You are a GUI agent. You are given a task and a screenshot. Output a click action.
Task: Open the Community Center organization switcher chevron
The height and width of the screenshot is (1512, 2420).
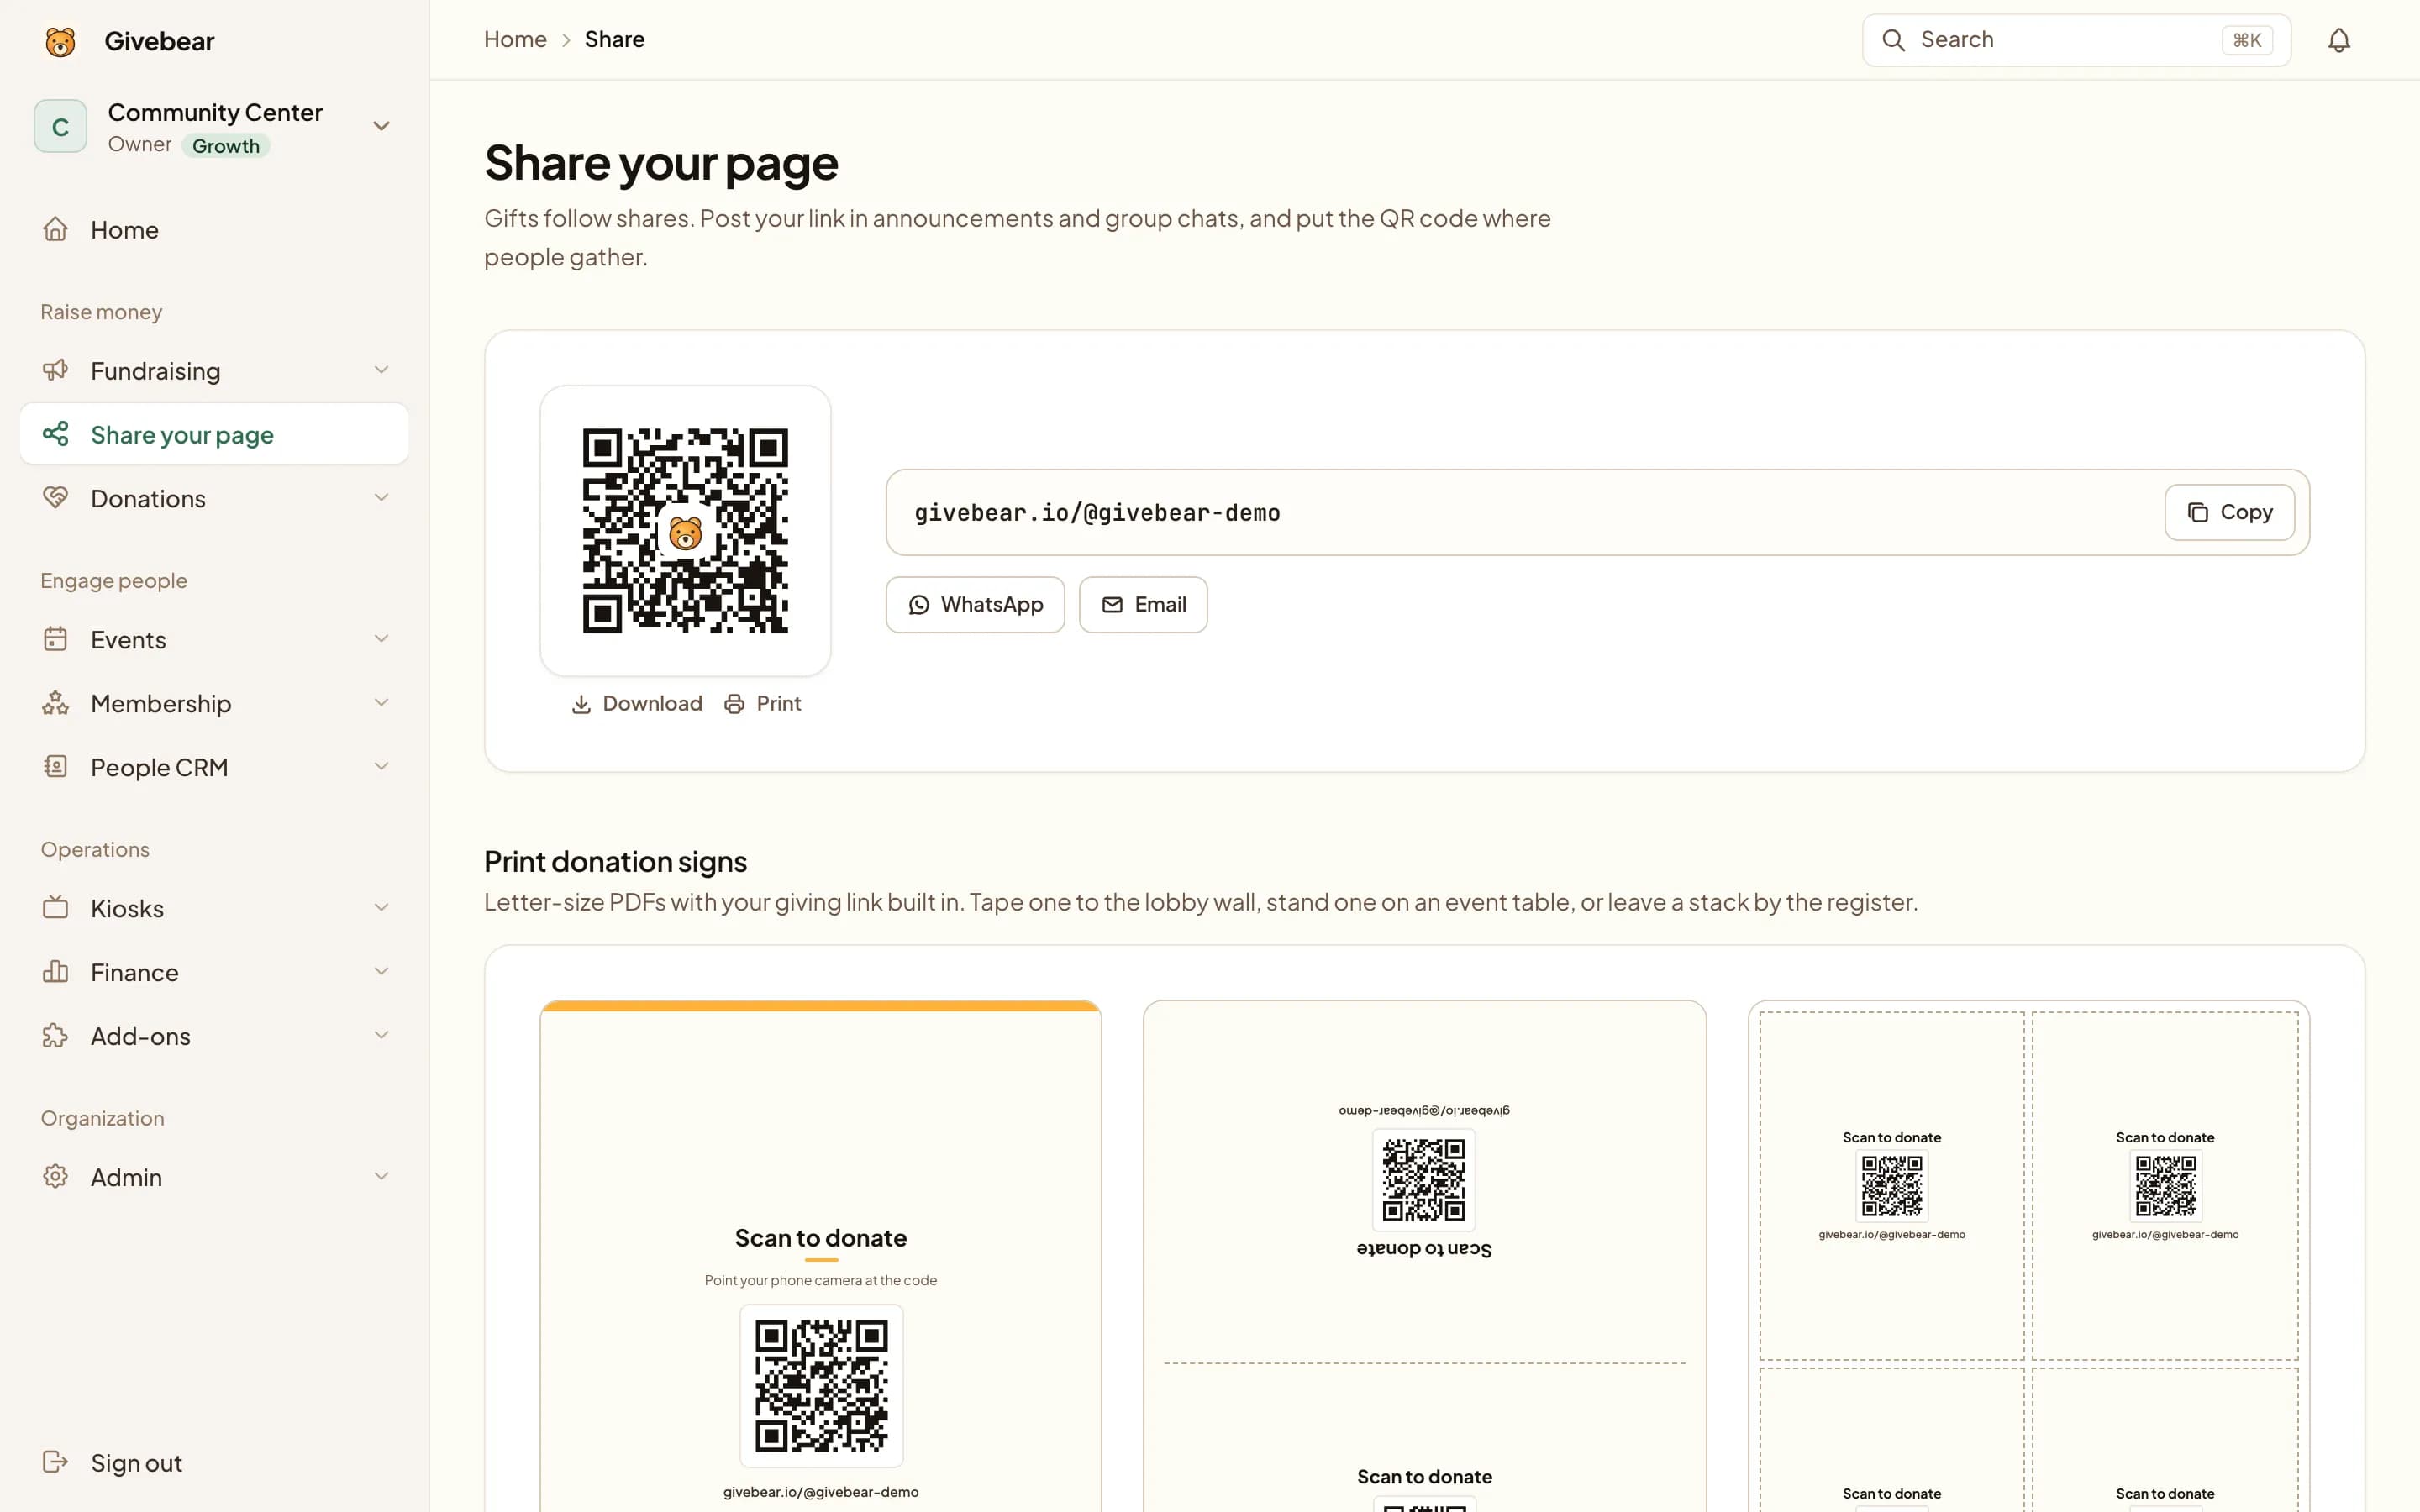381,126
